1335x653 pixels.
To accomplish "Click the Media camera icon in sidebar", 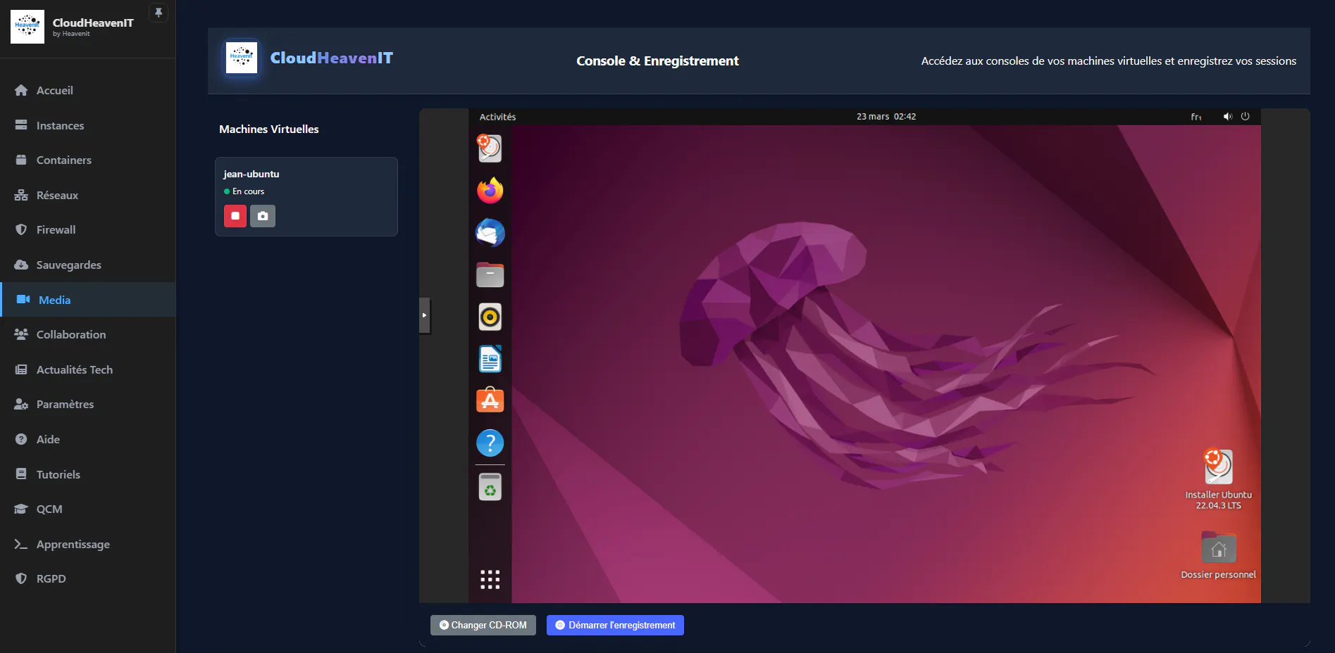I will coord(23,300).
